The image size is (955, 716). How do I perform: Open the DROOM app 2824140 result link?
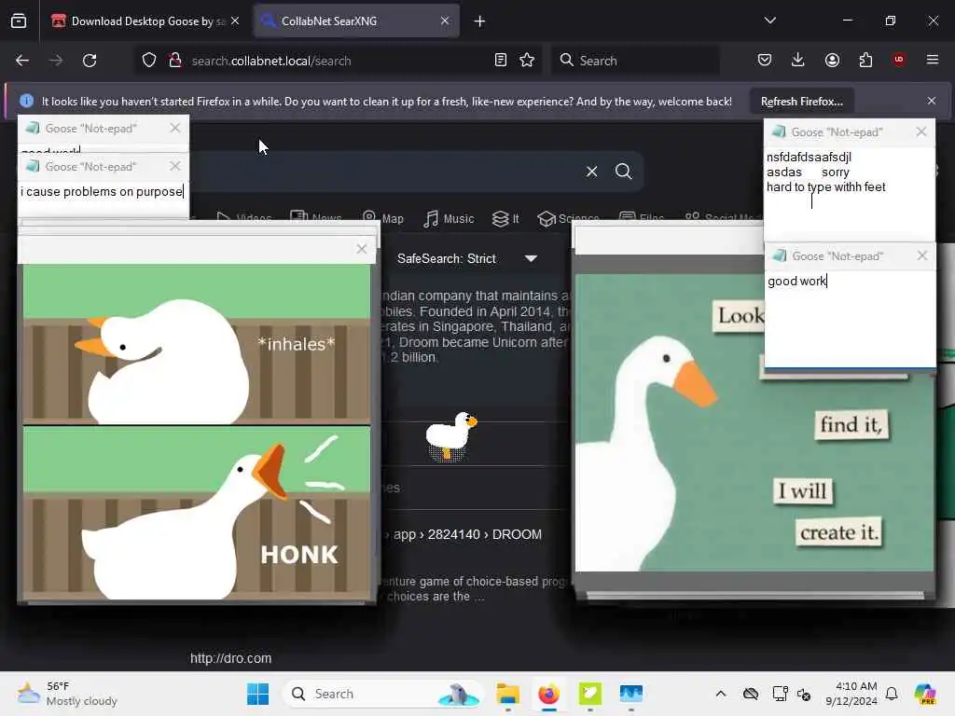click(467, 534)
